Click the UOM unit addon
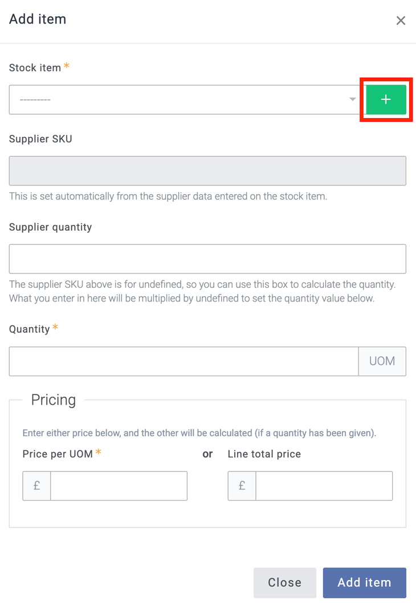The height and width of the screenshot is (608, 416). tap(382, 361)
